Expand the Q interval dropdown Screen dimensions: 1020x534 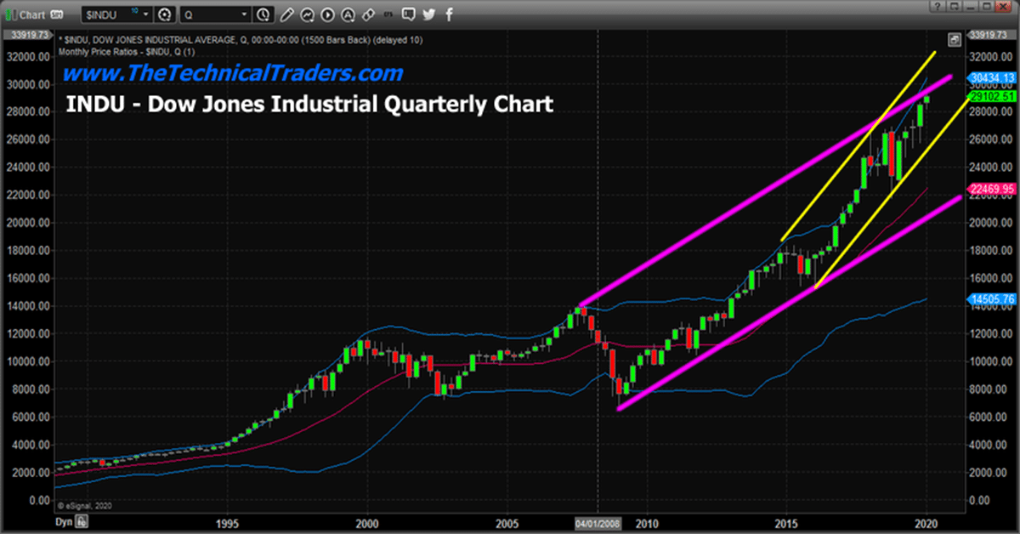(x=245, y=14)
